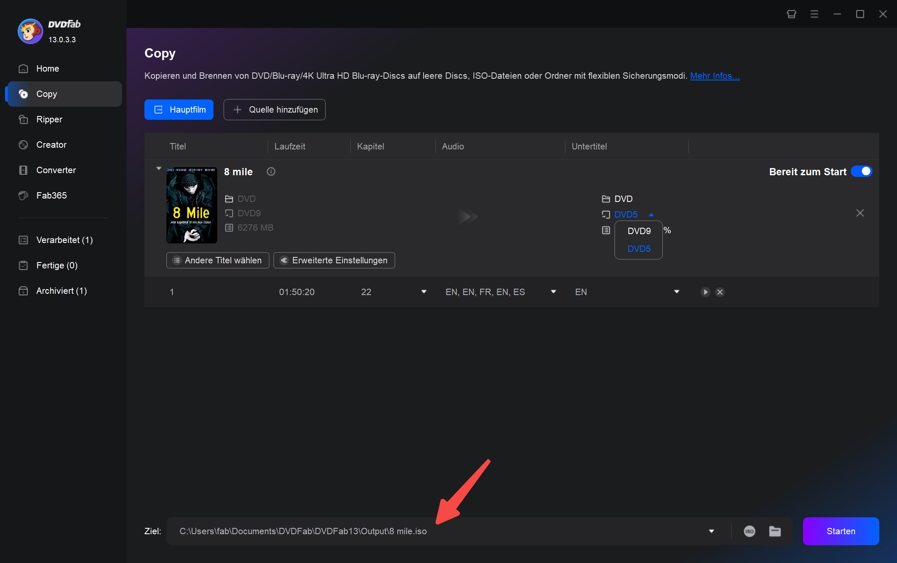
Task: Click the output size list icon
Action: pos(606,230)
